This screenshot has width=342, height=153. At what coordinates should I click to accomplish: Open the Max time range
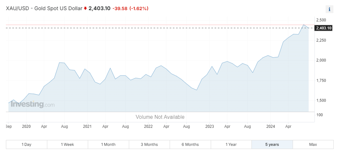(x=313, y=144)
